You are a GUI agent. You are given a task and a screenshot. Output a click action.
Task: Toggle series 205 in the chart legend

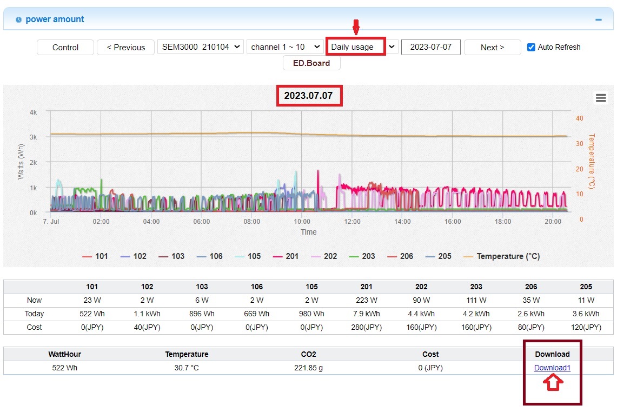click(439, 256)
